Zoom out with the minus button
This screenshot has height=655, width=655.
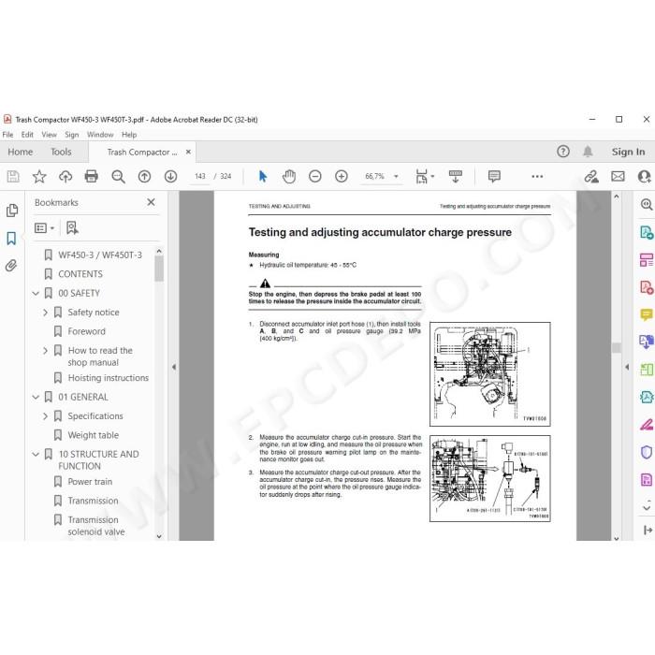click(x=315, y=177)
